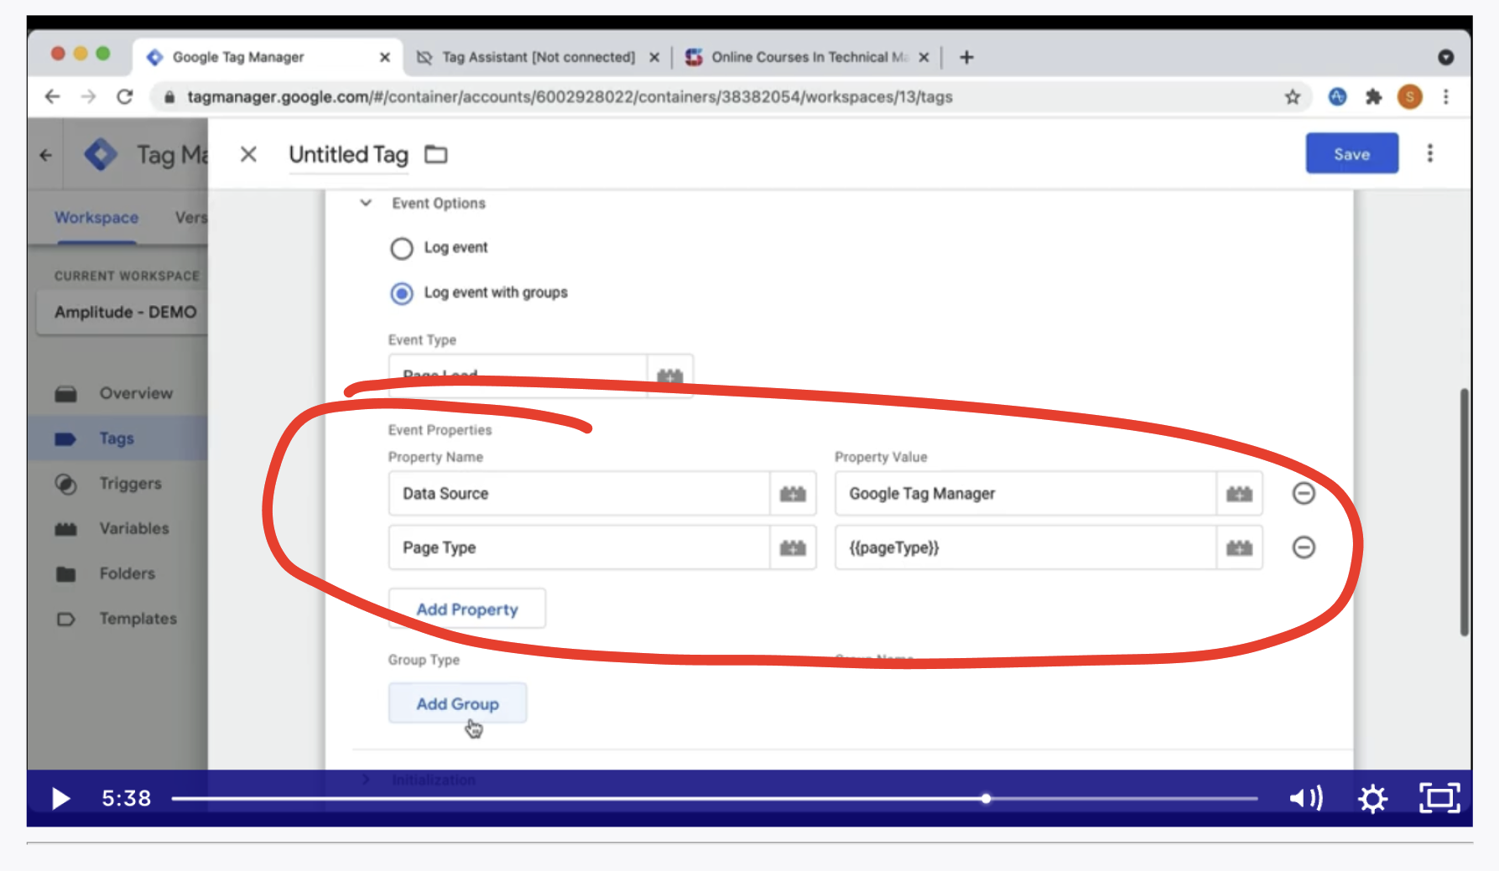This screenshot has height=871, width=1499.
Task: Open video settings gear
Action: [1372, 799]
